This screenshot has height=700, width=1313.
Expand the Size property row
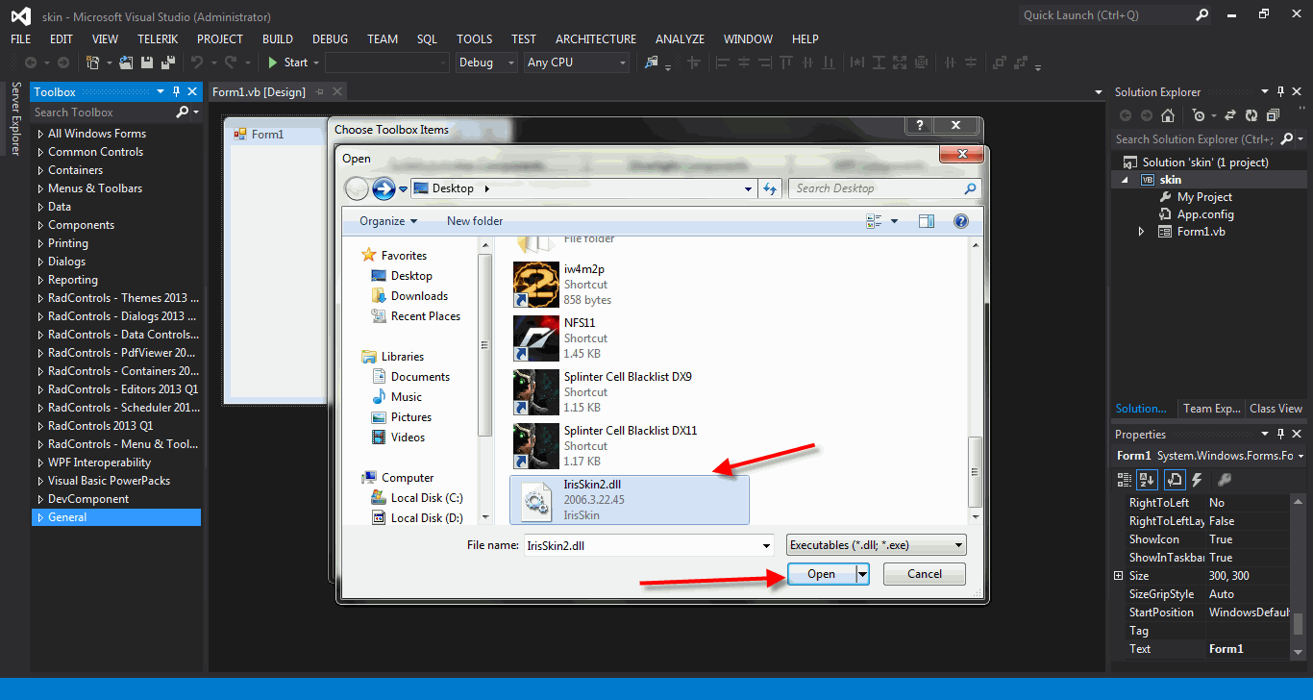click(1118, 576)
